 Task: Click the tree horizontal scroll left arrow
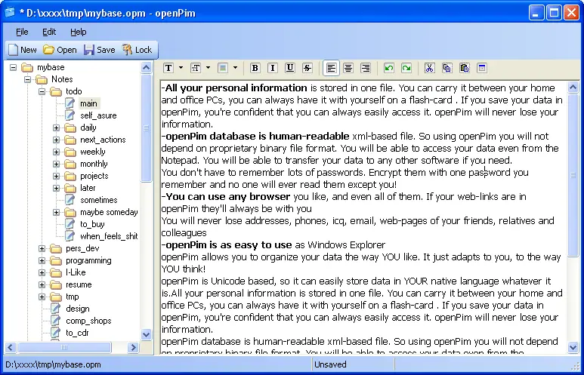pos(11,348)
